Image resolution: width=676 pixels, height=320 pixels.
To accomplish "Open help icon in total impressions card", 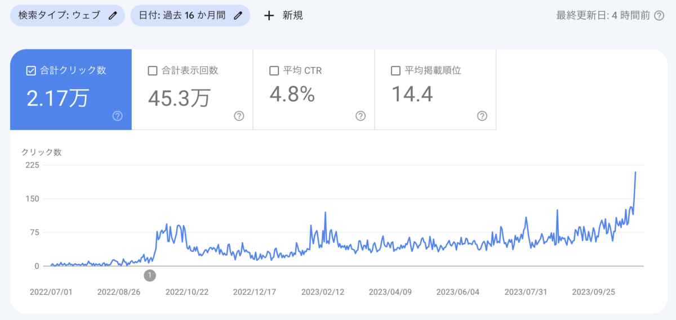I will [239, 116].
